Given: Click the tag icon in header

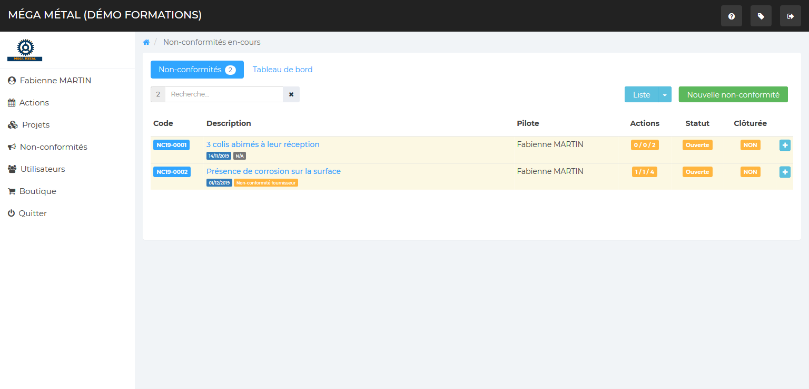Looking at the screenshot, I should (x=761, y=16).
